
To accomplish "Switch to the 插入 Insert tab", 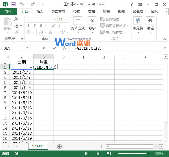I will pyautogui.click(x=40, y=12).
